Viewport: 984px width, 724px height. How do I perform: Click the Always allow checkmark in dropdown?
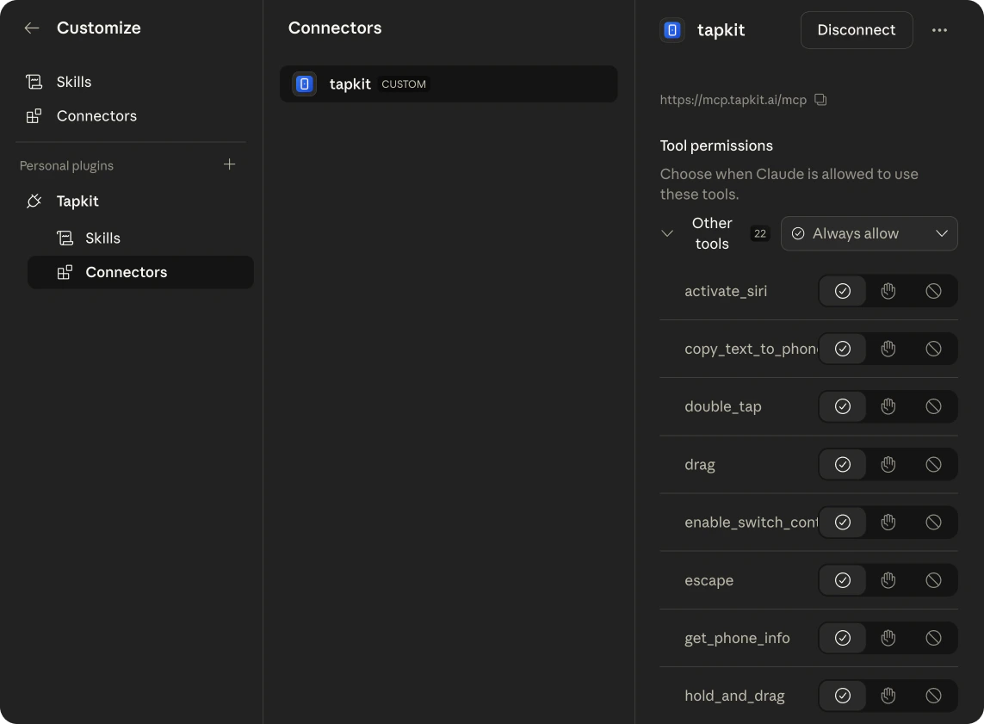pyautogui.click(x=797, y=233)
